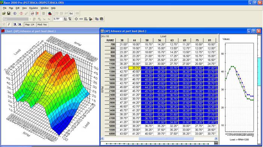Viewport: 263px width, 147px height.
Task: Open the Map menu
Action: coord(11,8)
